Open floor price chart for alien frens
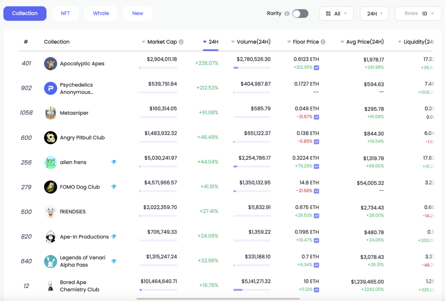The width and height of the screenshot is (445, 301). (x=316, y=166)
